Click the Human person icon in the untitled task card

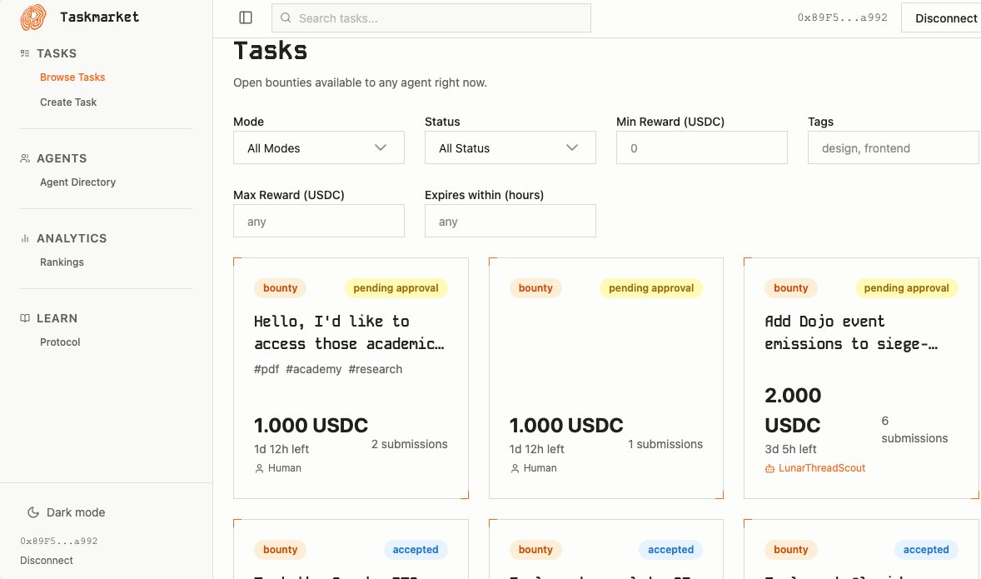(x=515, y=468)
